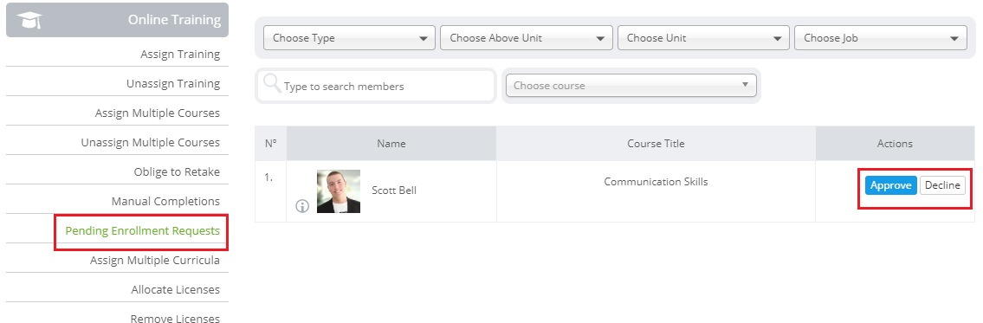The height and width of the screenshot is (323, 983).
Task: Expand the Choose course selector
Action: (631, 86)
